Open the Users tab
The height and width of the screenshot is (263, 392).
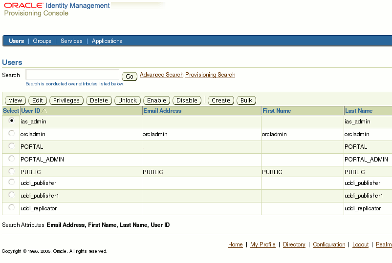17,41
